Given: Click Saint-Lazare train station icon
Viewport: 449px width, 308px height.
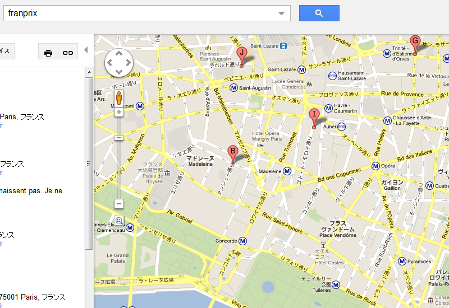Looking at the screenshot, I should pos(283,46).
